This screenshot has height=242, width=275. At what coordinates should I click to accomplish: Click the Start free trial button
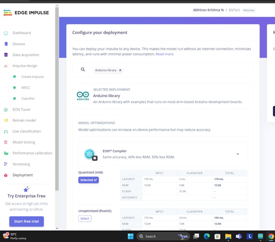(x=27, y=222)
